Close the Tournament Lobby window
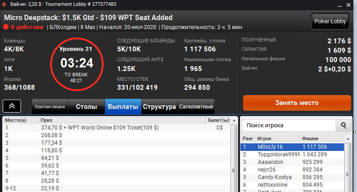357x192 pixels. 349,5
